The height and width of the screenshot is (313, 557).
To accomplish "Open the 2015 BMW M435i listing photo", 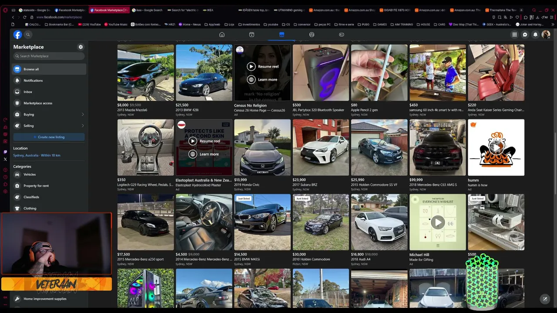I will pyautogui.click(x=262, y=222).
